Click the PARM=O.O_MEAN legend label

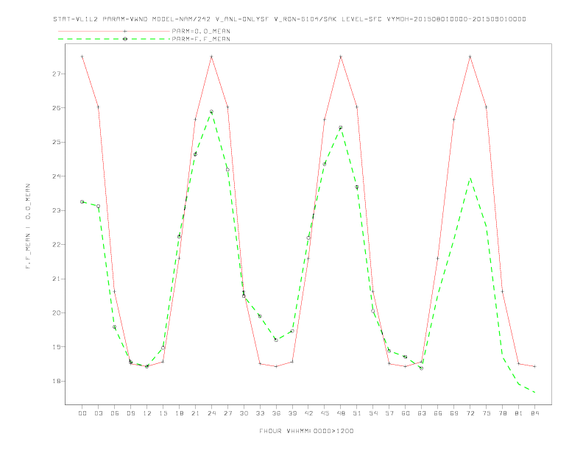tap(201, 31)
